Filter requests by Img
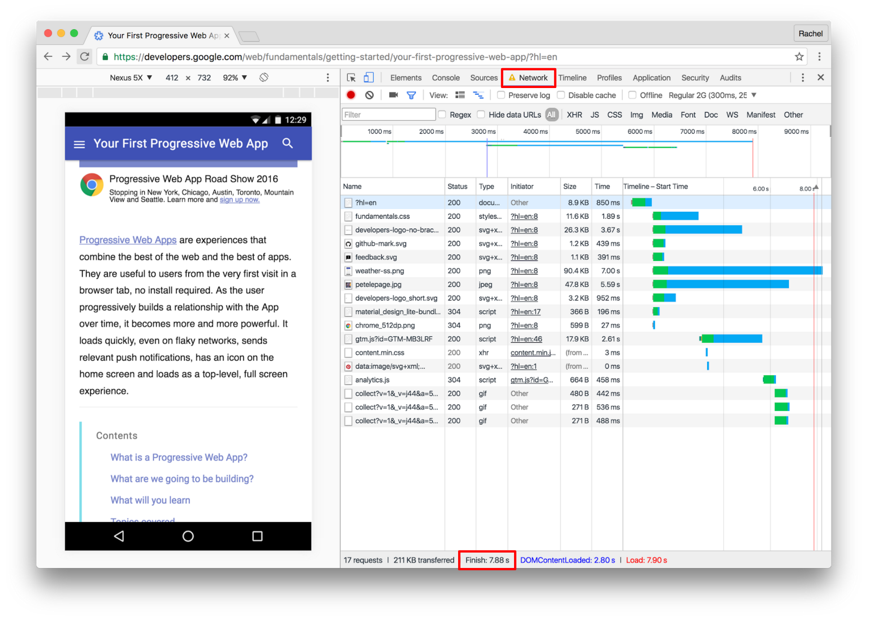The width and height of the screenshot is (881, 620). coord(636,115)
